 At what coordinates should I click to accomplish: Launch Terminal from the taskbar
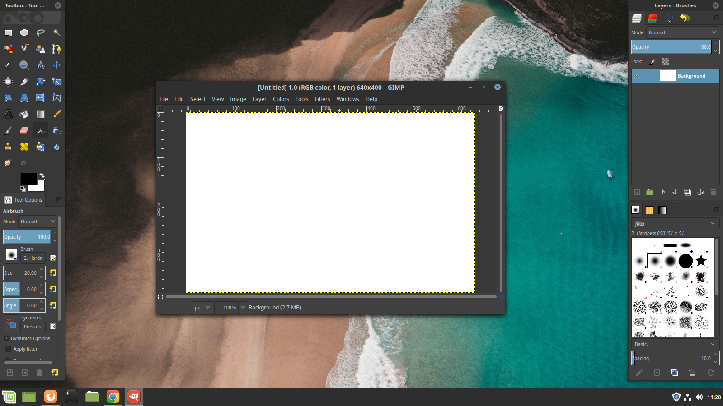click(x=71, y=397)
